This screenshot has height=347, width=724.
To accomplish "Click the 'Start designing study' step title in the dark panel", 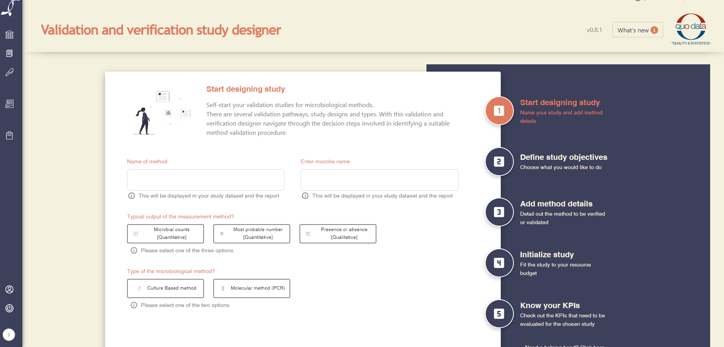I will click(x=560, y=102).
